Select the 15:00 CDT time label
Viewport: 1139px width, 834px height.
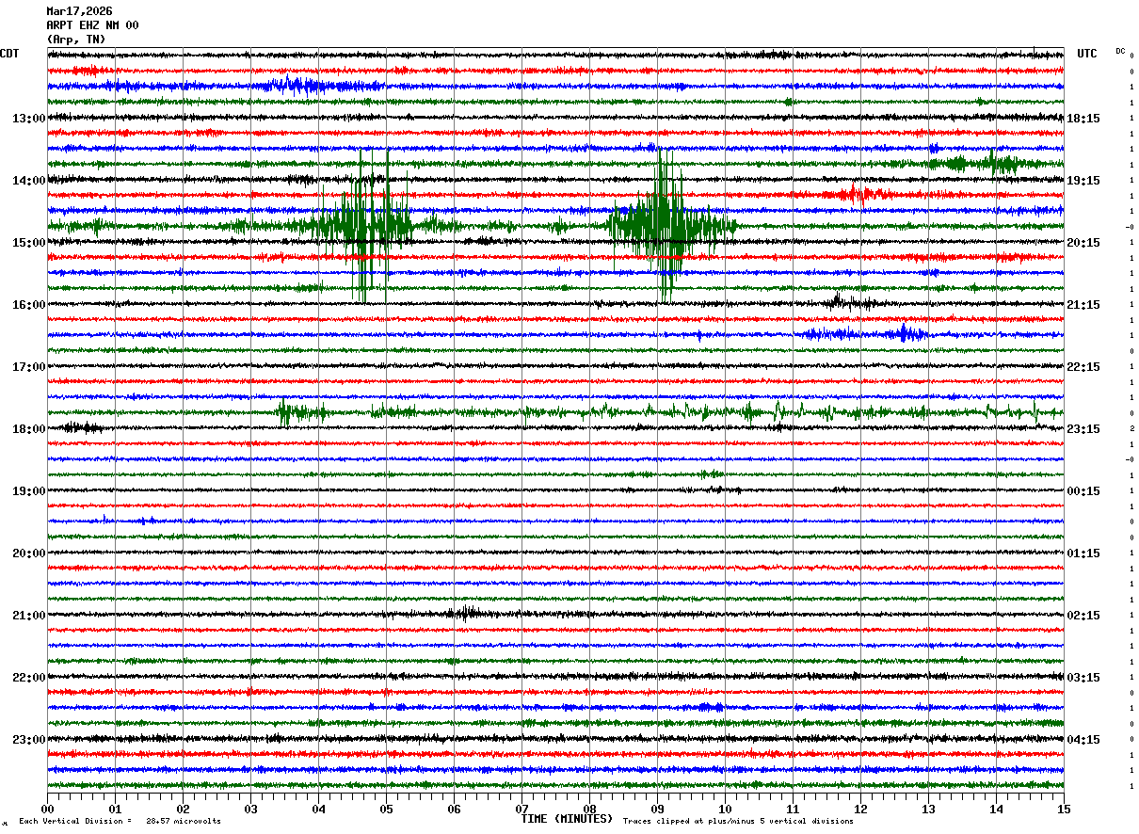pos(28,243)
